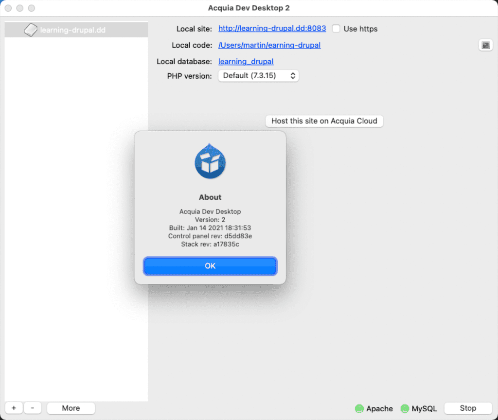Click the green Apache status indicator

(359, 409)
